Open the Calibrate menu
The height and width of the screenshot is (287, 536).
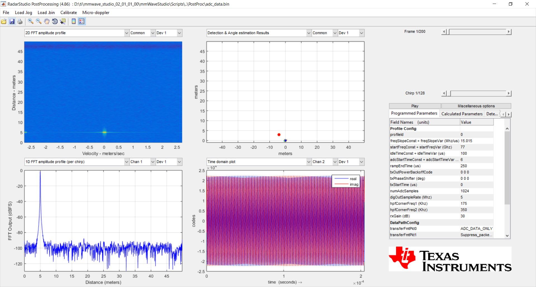pos(68,13)
